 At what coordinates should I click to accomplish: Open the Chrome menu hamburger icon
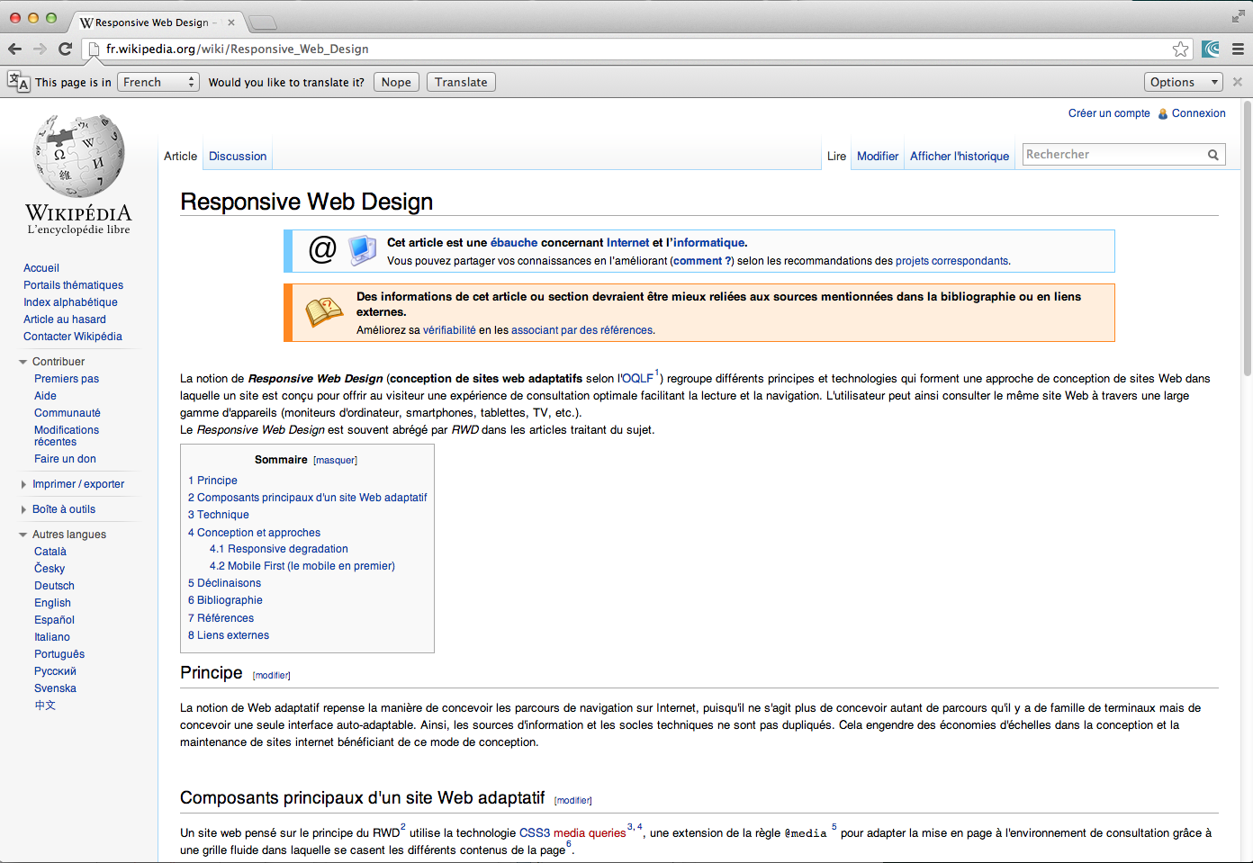[1239, 49]
